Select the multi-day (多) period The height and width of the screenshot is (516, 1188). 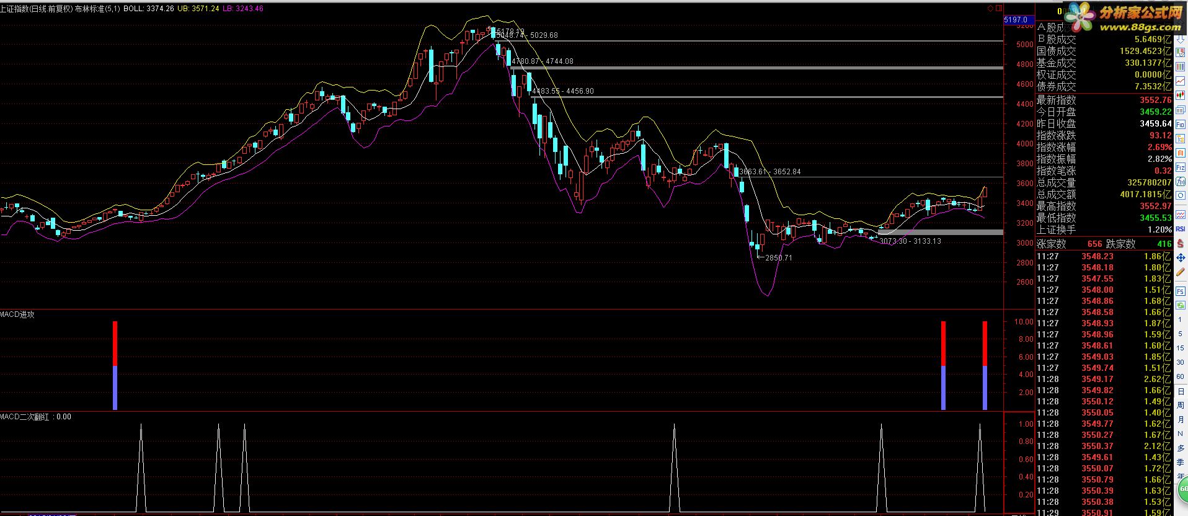pyautogui.click(x=1181, y=448)
